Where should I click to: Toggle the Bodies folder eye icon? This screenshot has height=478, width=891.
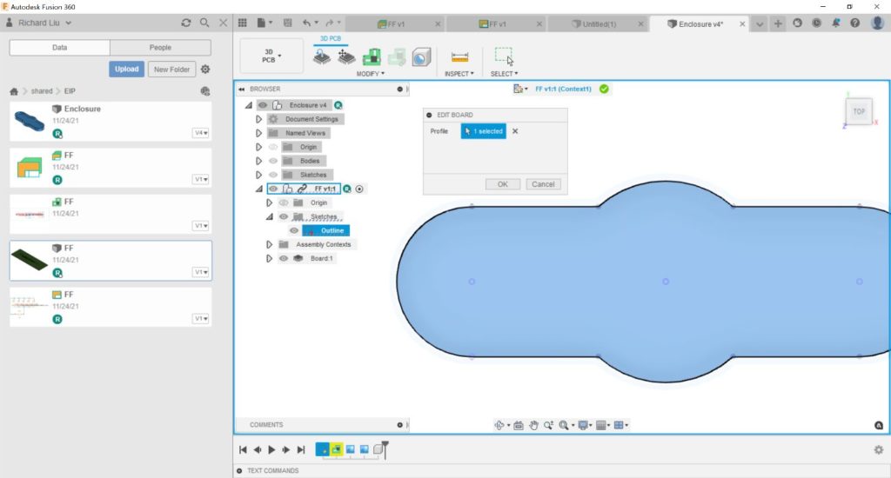point(272,161)
